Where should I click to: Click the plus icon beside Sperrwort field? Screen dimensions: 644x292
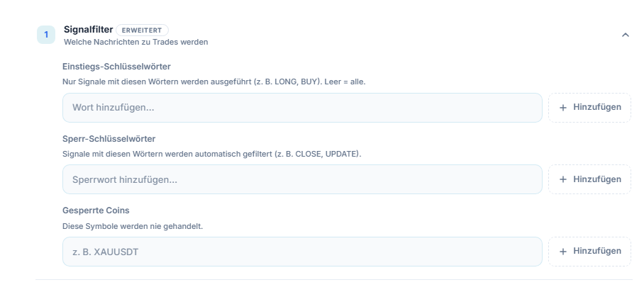click(x=563, y=179)
